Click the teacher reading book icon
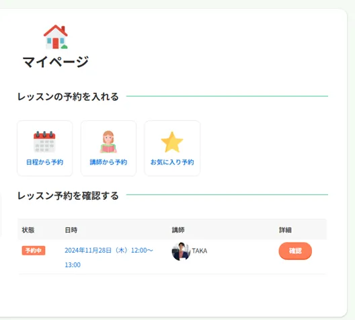Image resolution: width=355 pixels, height=320 pixels. [108, 142]
